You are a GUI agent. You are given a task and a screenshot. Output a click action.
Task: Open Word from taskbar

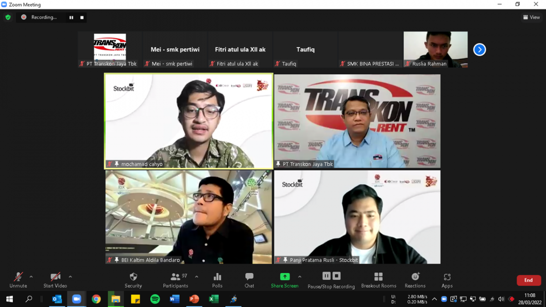175,299
